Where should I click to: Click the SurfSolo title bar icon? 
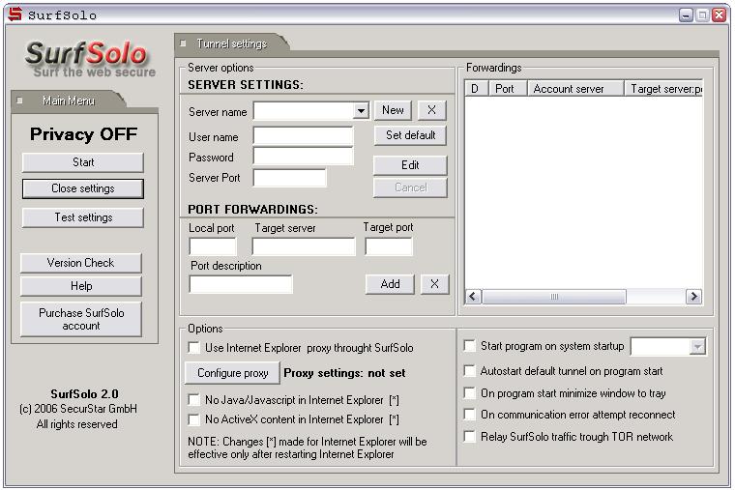click(x=14, y=14)
